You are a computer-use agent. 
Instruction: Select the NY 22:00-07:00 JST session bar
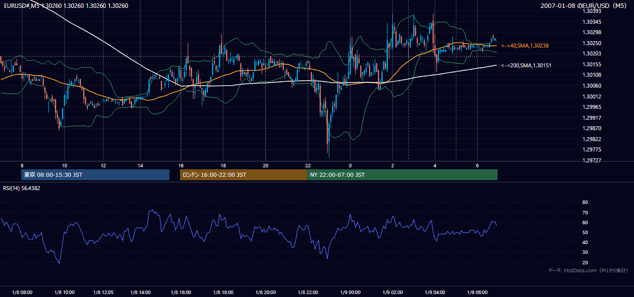click(x=402, y=175)
